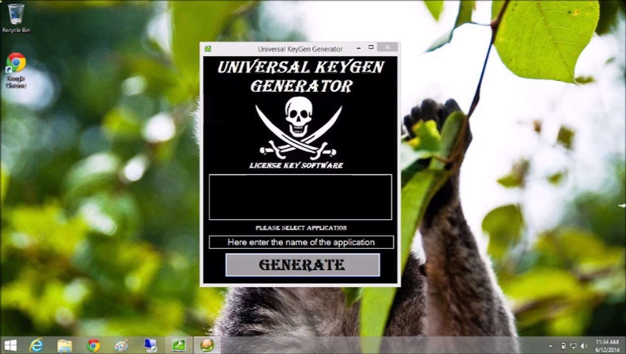Image resolution: width=626 pixels, height=354 pixels.
Task: Maximize the Universal KeyGen Generator window
Action: pyautogui.click(x=371, y=48)
